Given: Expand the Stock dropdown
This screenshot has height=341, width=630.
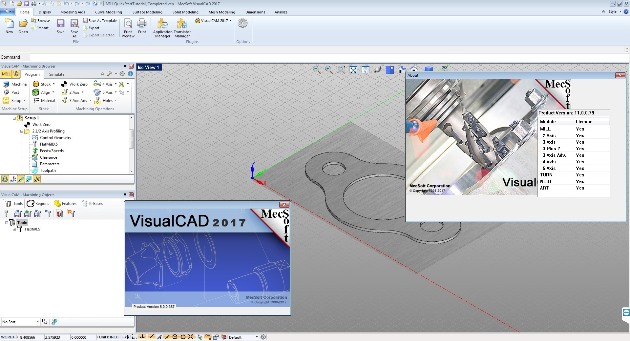Looking at the screenshot, I should tap(53, 84).
